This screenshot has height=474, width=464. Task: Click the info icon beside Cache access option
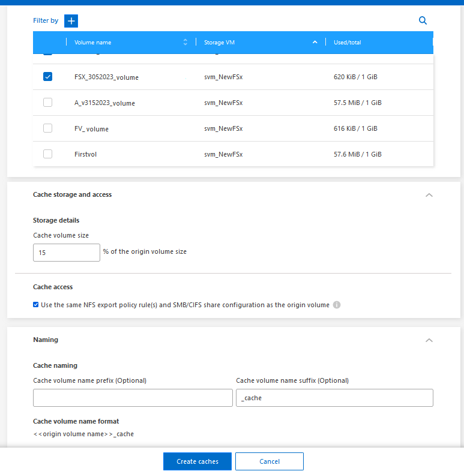(x=337, y=305)
